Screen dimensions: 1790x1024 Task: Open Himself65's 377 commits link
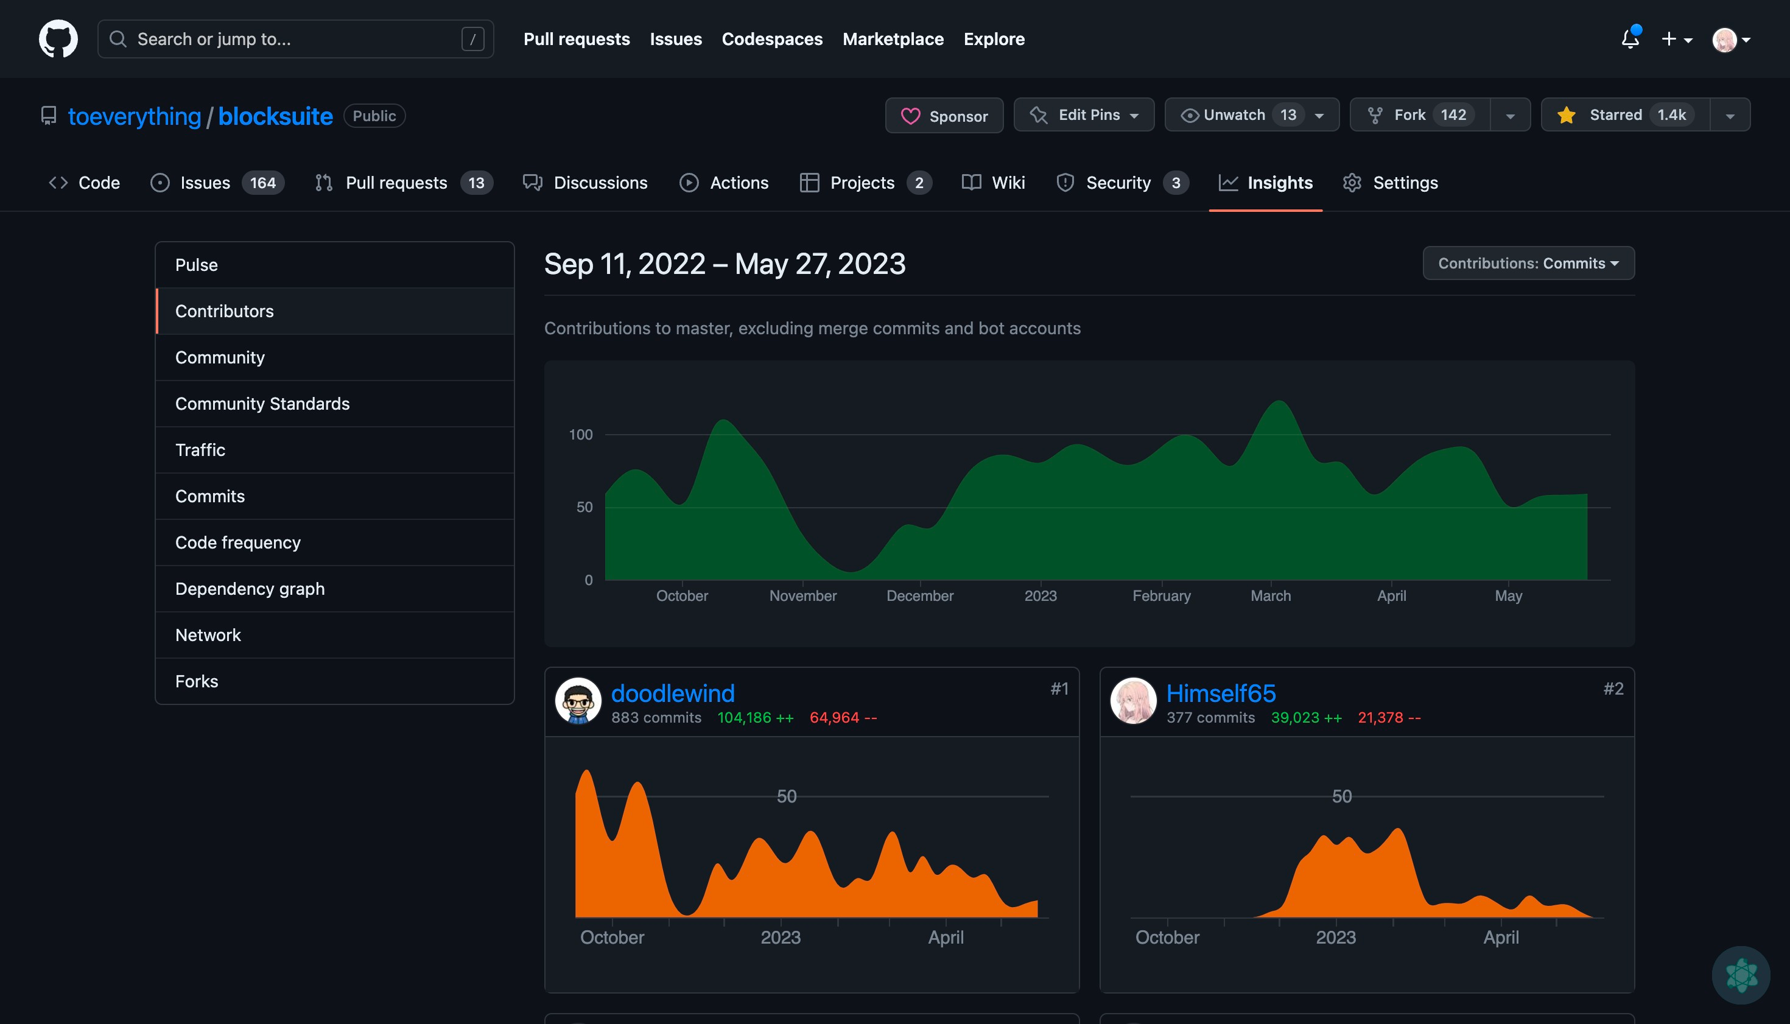click(1210, 717)
